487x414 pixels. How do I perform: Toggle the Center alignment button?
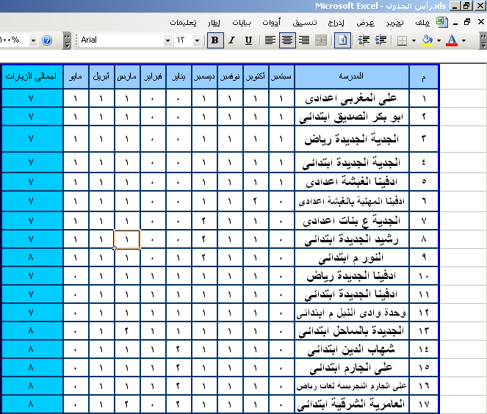(287, 40)
